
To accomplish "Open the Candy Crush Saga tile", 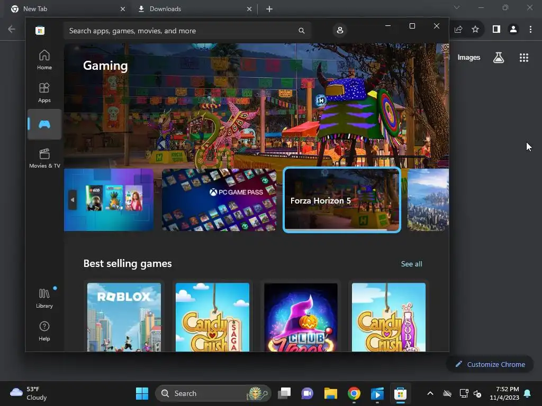I will (x=212, y=317).
